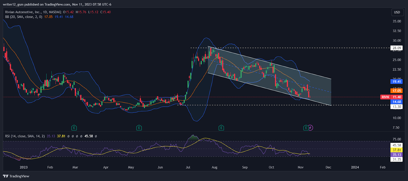Click the 30.00 price axis label

(397, 40)
